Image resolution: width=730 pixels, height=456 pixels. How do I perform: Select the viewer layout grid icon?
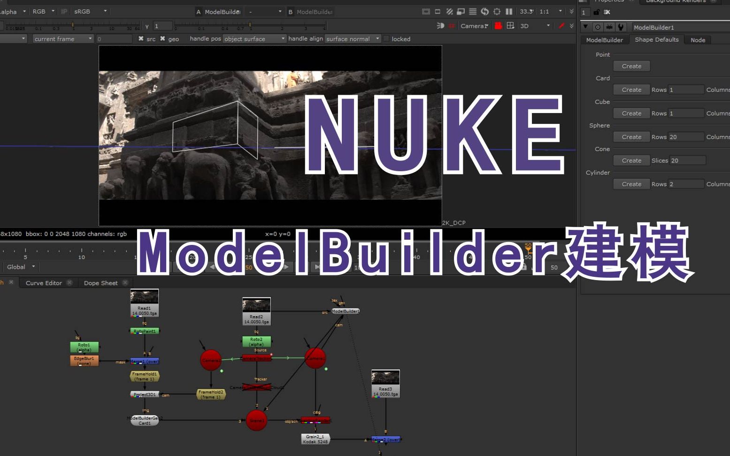click(x=510, y=26)
